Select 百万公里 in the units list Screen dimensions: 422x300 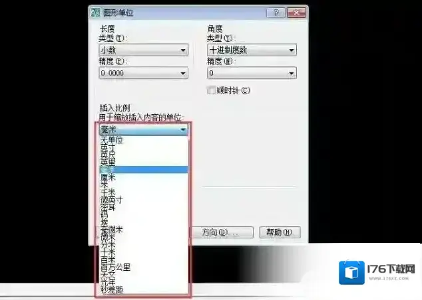(x=144, y=267)
